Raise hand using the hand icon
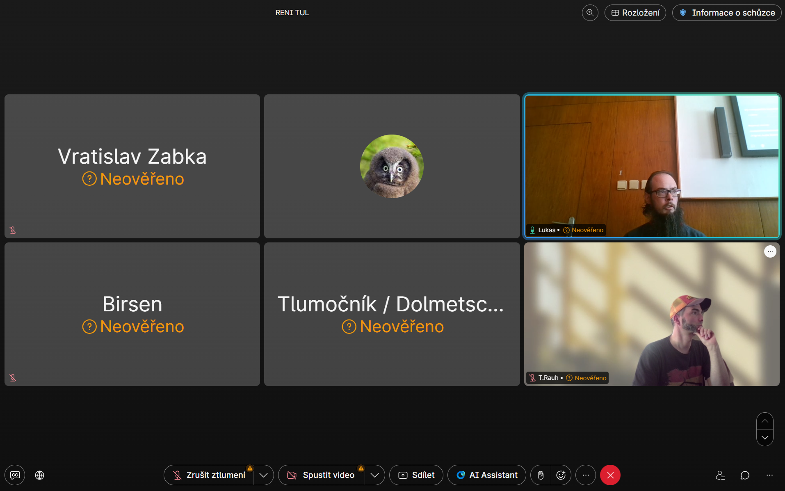Viewport: 785px width, 491px height. [x=541, y=475]
